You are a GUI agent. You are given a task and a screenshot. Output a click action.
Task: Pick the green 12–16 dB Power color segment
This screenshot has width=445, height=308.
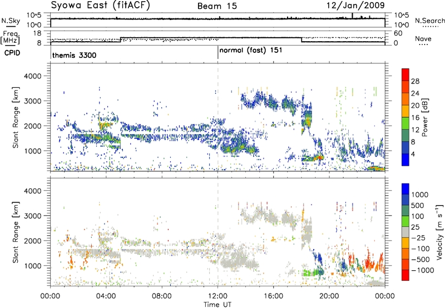point(406,123)
